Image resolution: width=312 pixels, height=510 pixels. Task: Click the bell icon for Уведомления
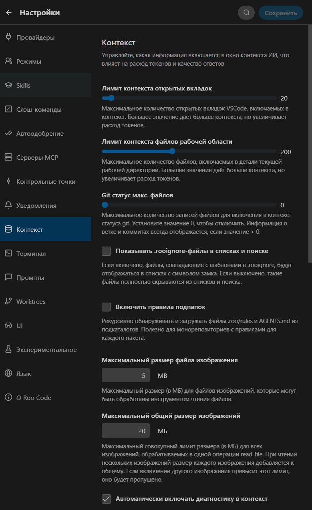click(x=8, y=205)
